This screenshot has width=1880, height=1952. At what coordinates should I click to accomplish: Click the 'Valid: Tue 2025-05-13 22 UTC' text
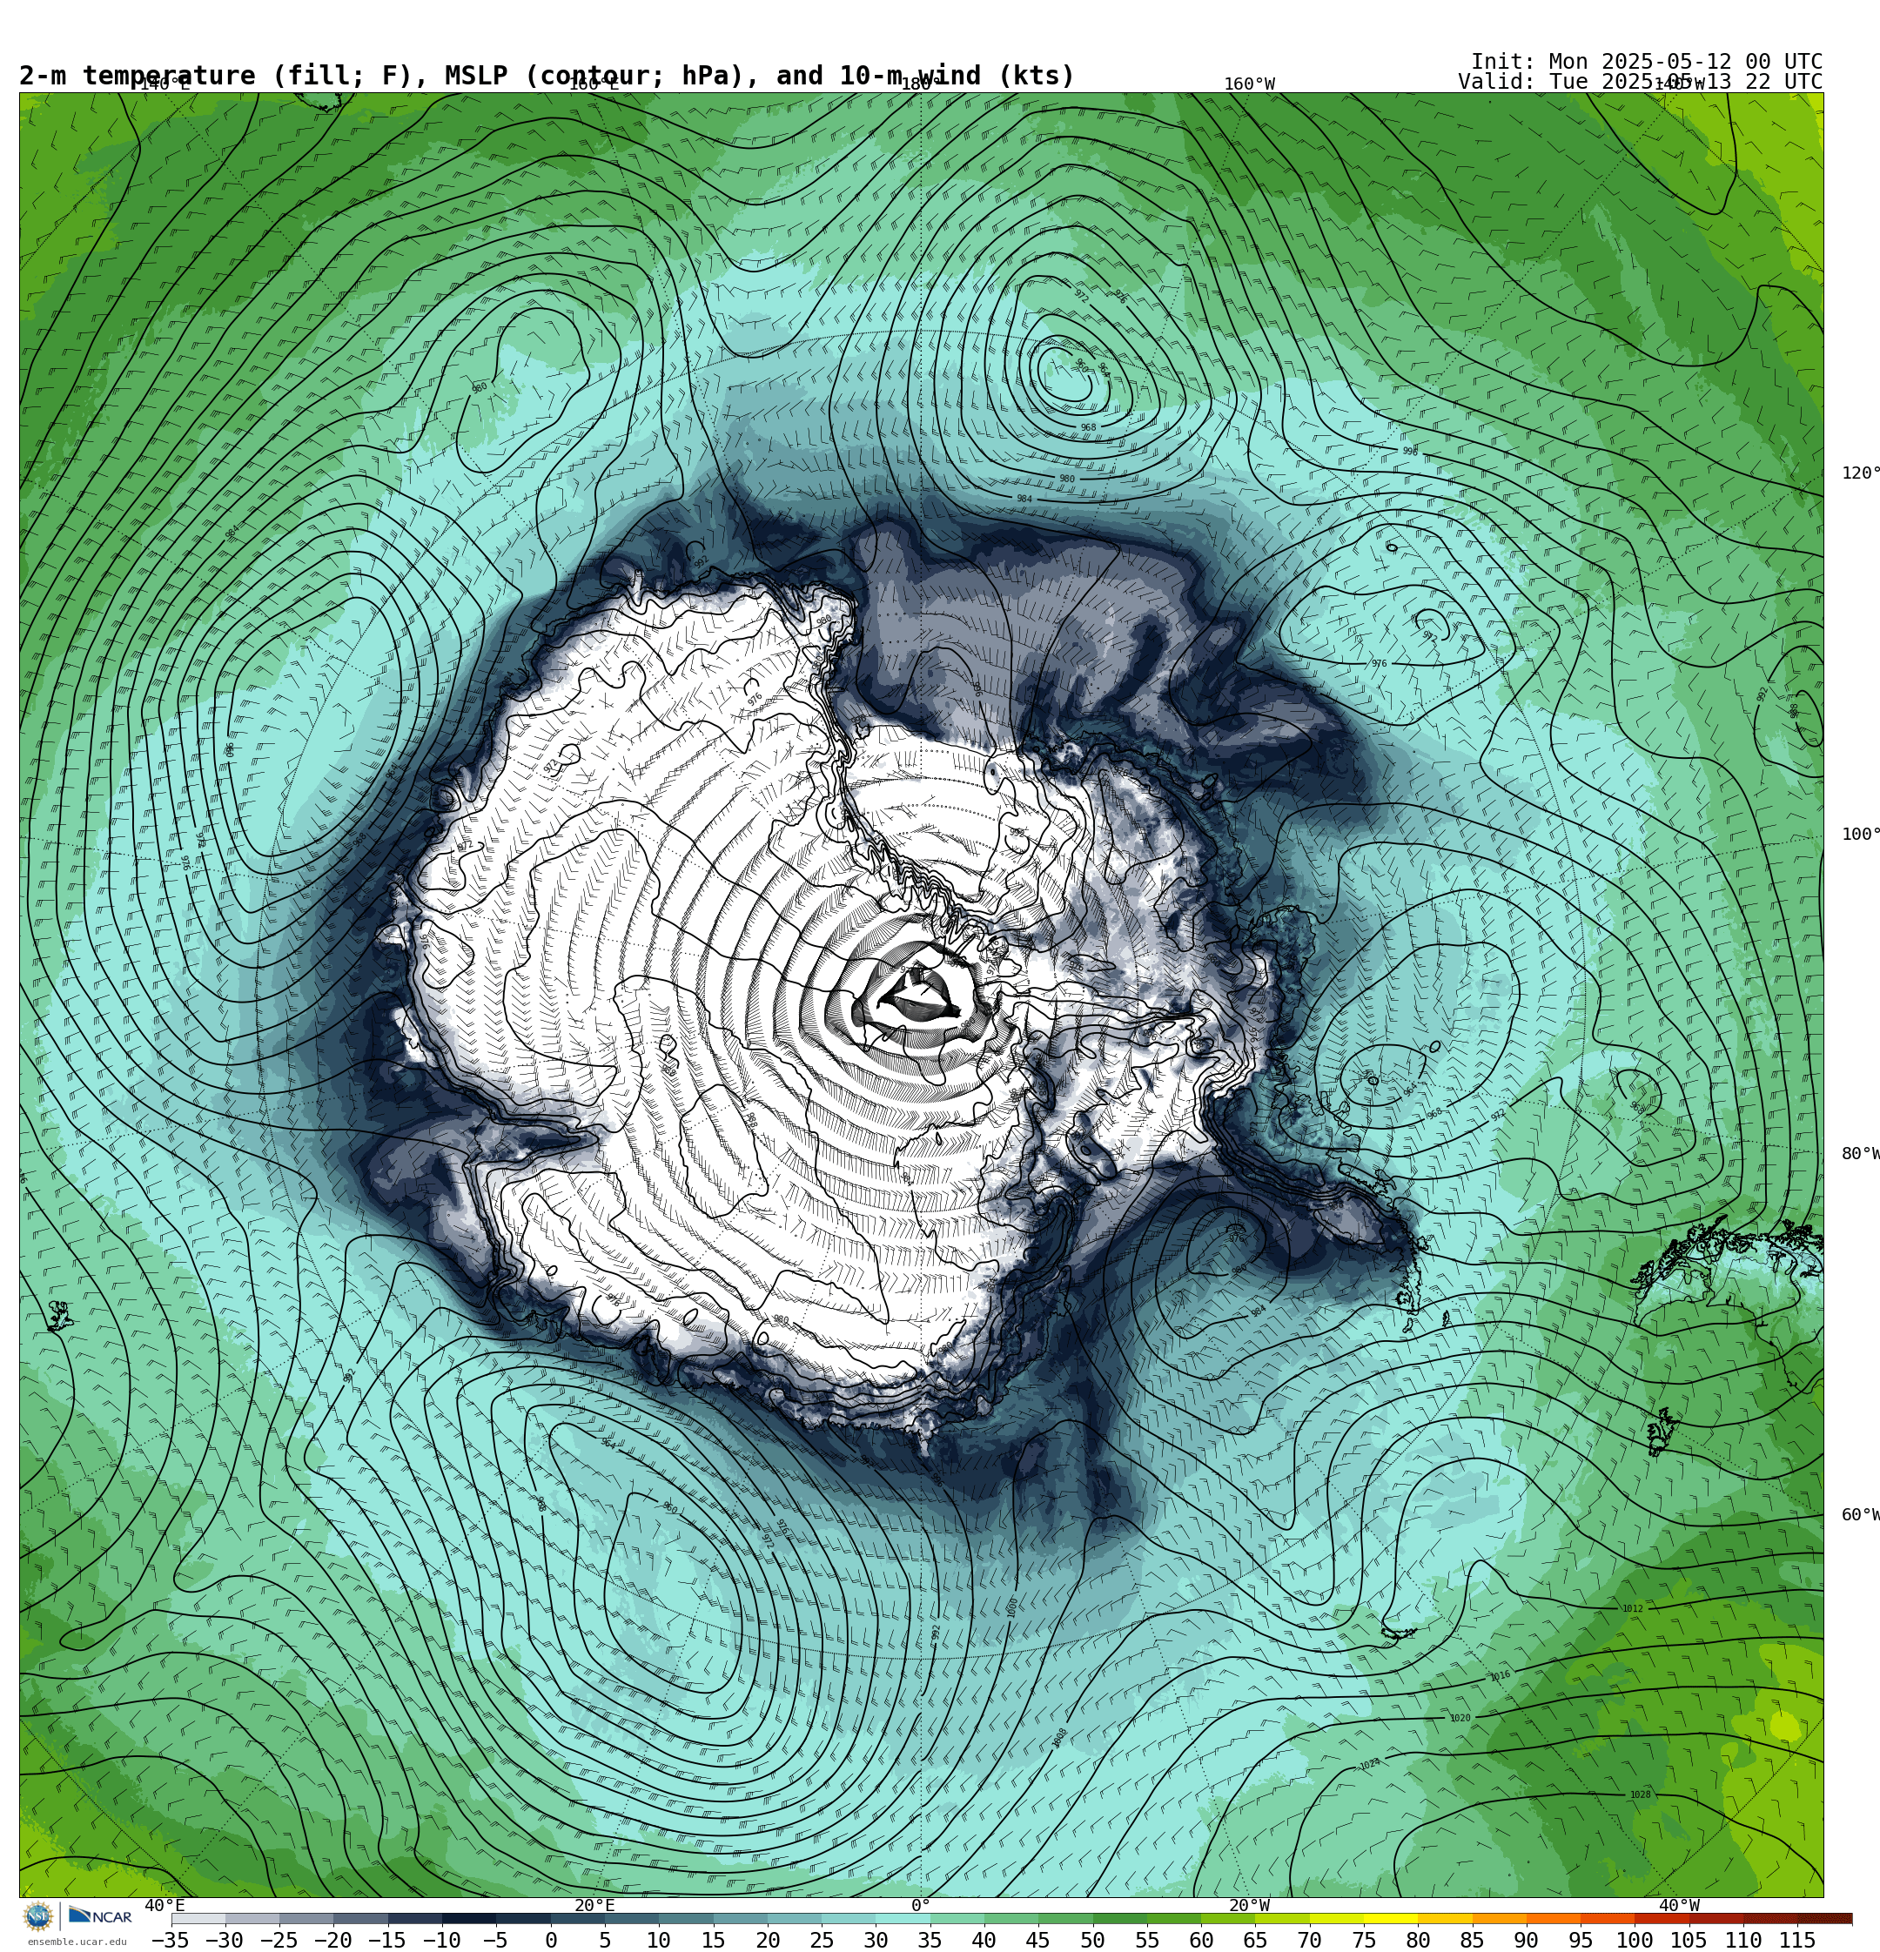point(1640,82)
